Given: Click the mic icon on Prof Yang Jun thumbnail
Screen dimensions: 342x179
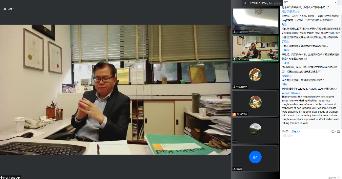Looking at the screenshot, I should click(234, 59).
